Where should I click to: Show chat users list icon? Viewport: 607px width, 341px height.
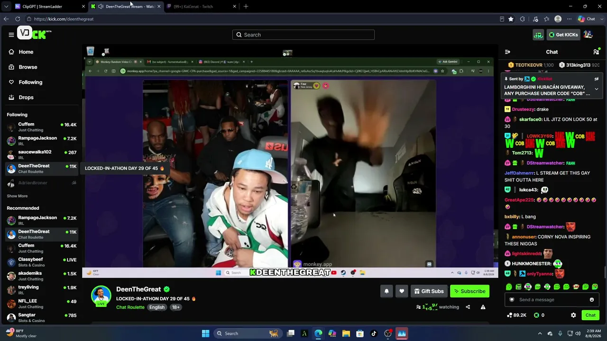(596, 52)
